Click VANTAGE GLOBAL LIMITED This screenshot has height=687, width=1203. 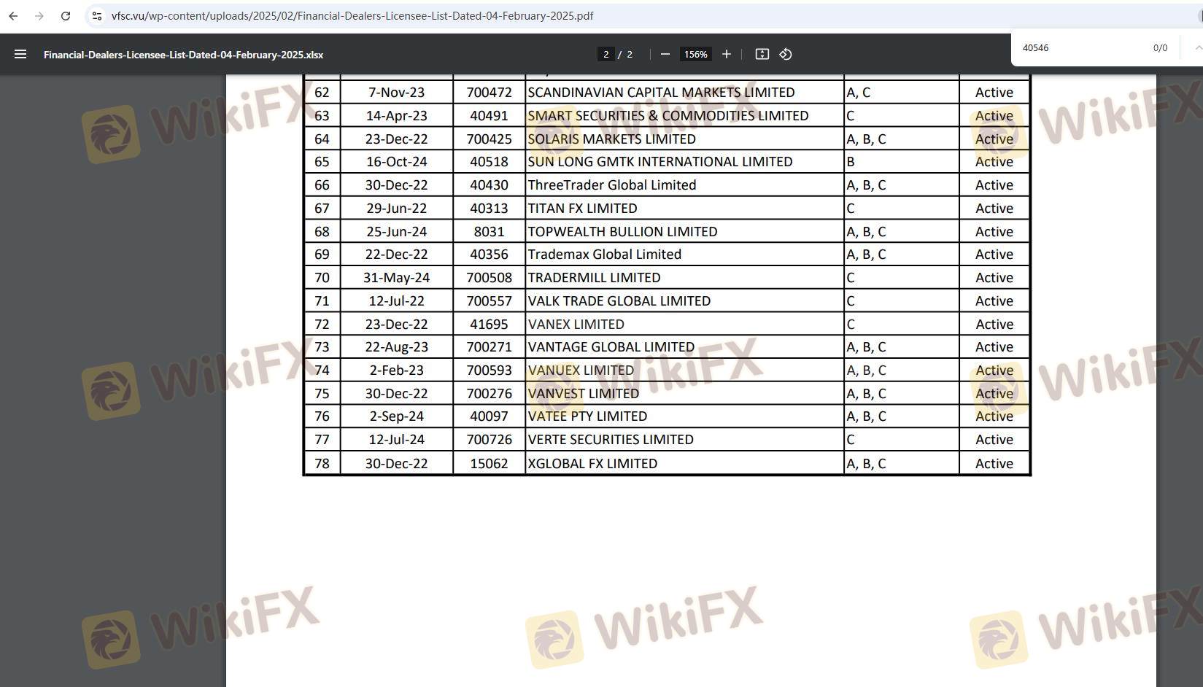(x=611, y=347)
